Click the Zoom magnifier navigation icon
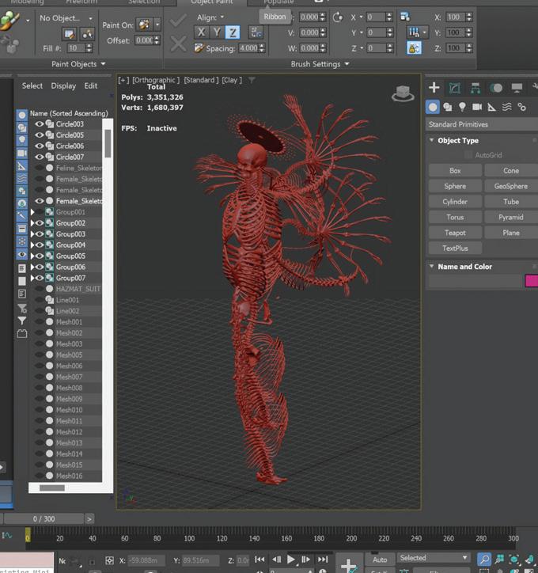538x573 pixels. (x=484, y=560)
